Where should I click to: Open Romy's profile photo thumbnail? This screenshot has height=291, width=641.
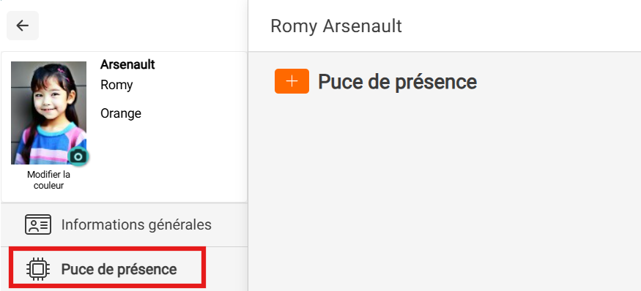pyautogui.click(x=48, y=113)
